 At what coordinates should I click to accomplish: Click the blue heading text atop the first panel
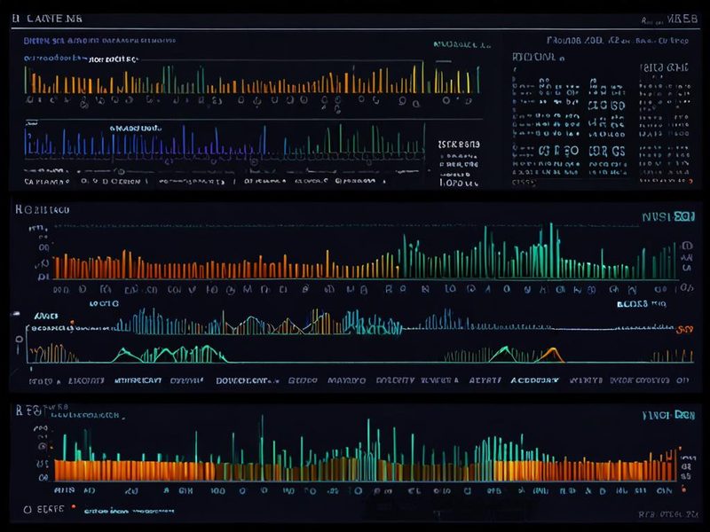pyautogui.click(x=99, y=41)
